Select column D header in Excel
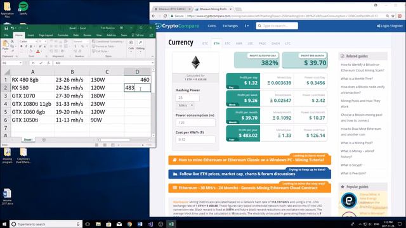 137,72
